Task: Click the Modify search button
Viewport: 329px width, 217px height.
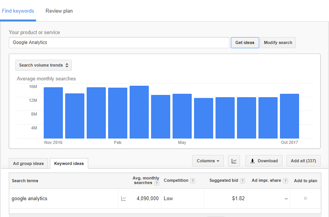Action: tap(278, 42)
